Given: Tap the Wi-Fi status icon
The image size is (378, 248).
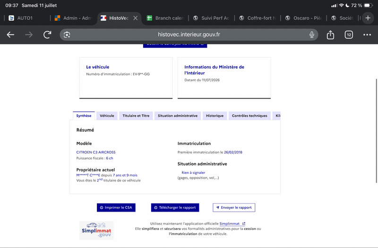Looking at the screenshot, I should (341, 5).
